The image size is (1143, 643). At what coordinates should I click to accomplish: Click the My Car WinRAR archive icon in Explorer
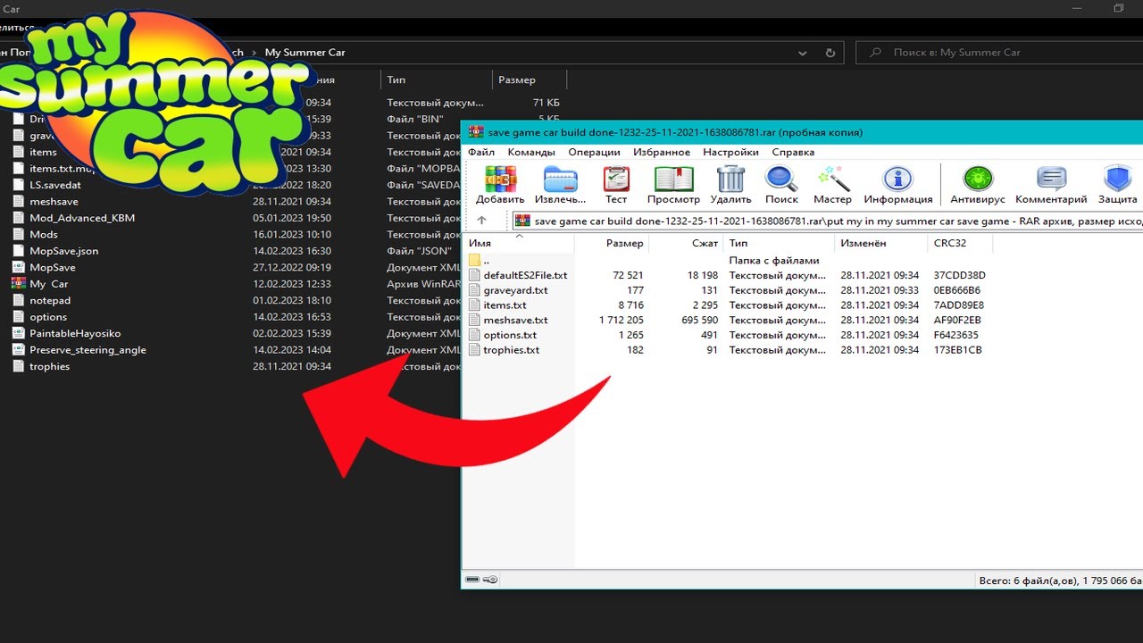(x=18, y=284)
